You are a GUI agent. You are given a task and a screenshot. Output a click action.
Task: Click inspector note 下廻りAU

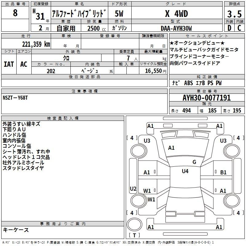pos(14,129)
